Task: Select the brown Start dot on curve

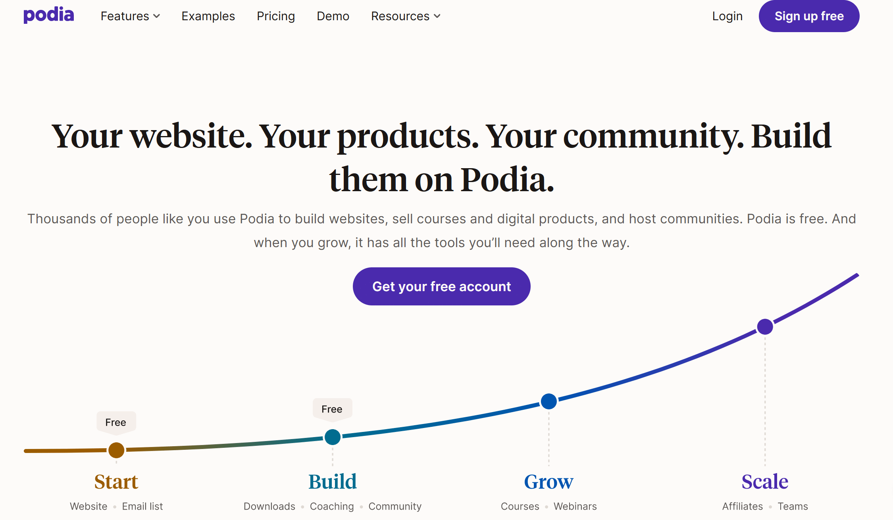Action: click(116, 450)
